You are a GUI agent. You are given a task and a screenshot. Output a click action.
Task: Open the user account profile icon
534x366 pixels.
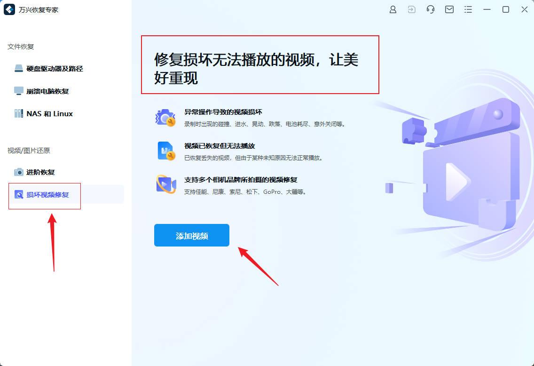[x=393, y=9]
